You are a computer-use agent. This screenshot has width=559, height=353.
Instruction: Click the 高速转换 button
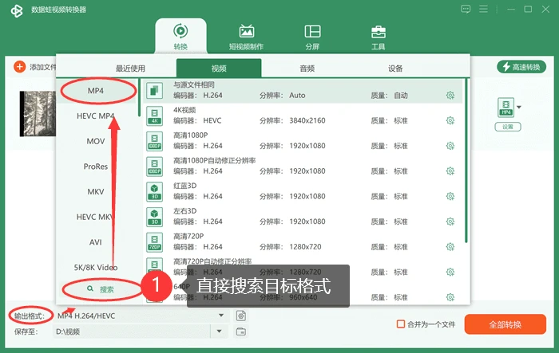(x=521, y=67)
